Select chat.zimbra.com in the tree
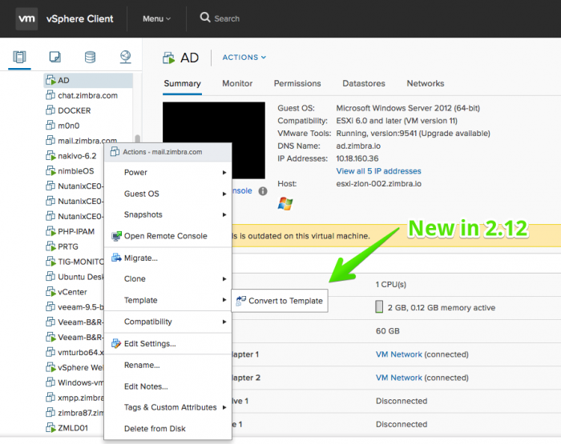561x444 pixels. (x=88, y=95)
